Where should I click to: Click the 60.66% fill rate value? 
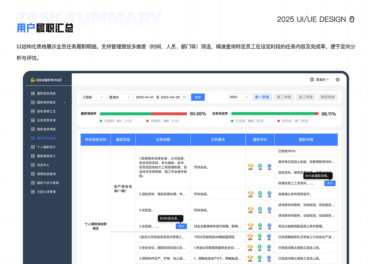[x=198, y=114]
